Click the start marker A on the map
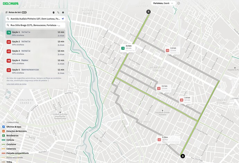Image resolution: width=239 pixels, height=163 pixels. point(149,12)
